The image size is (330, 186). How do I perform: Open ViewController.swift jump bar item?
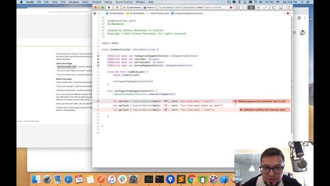(x=158, y=13)
